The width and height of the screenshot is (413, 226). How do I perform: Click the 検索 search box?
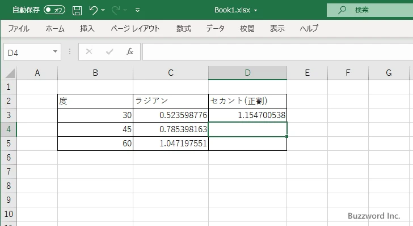(370, 10)
